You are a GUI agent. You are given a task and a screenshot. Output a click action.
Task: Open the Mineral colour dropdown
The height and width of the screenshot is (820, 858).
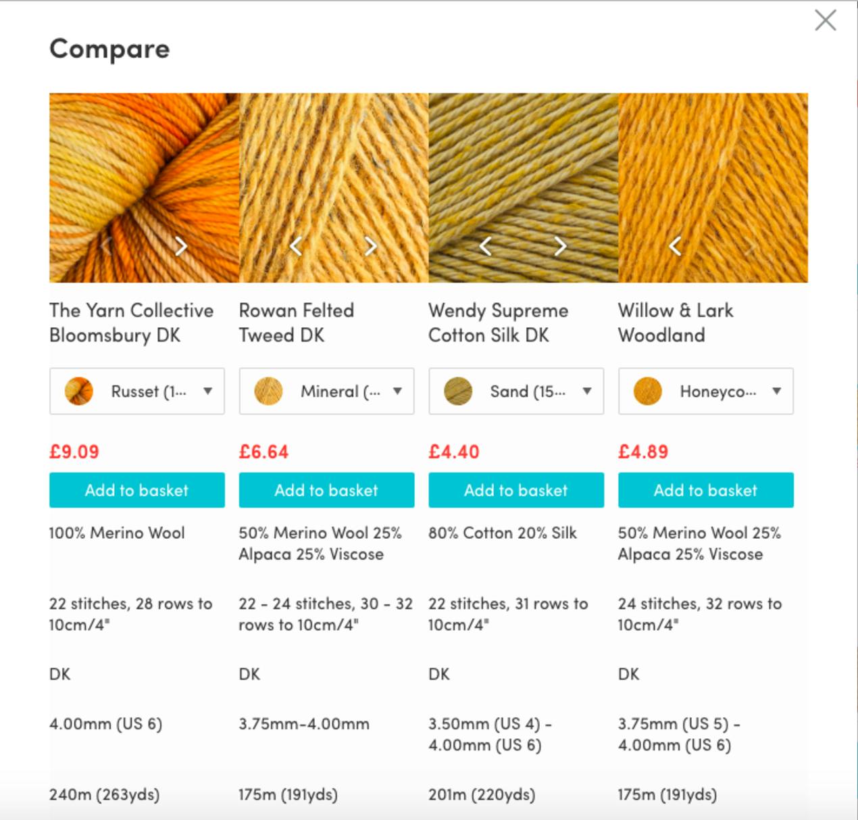(x=327, y=391)
